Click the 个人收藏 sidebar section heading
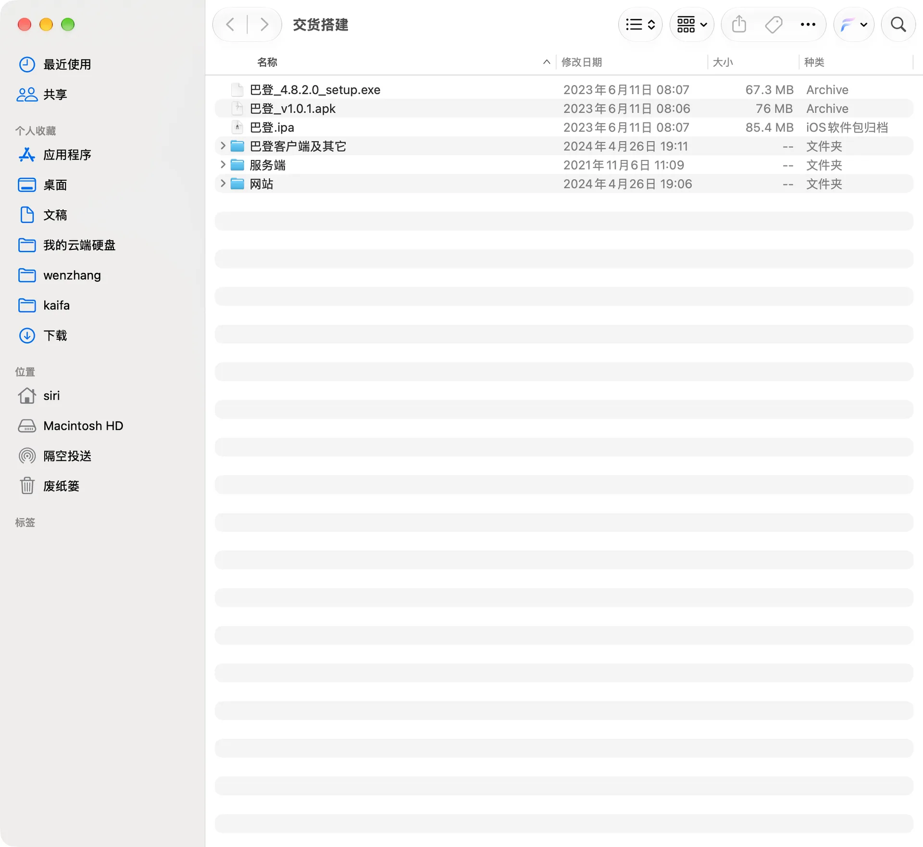Viewport: 923px width, 847px height. click(36, 131)
